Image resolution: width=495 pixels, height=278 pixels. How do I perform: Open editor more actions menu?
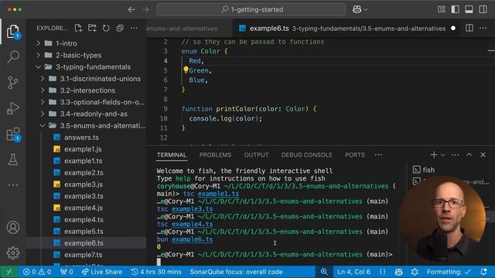click(483, 28)
